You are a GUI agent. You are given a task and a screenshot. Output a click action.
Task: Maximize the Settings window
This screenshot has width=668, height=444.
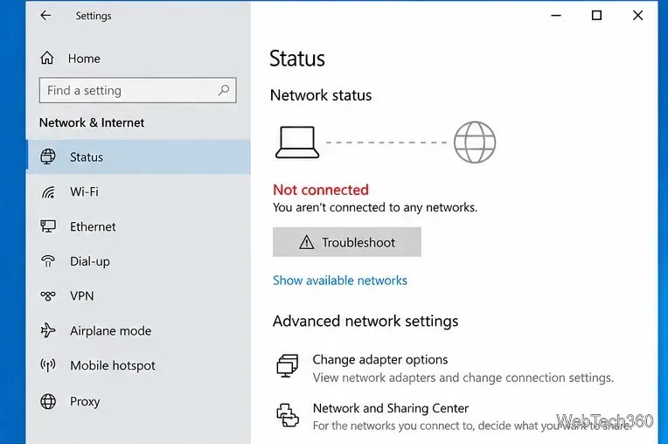tap(596, 16)
